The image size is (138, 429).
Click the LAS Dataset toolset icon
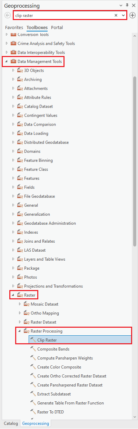[x=20, y=250]
